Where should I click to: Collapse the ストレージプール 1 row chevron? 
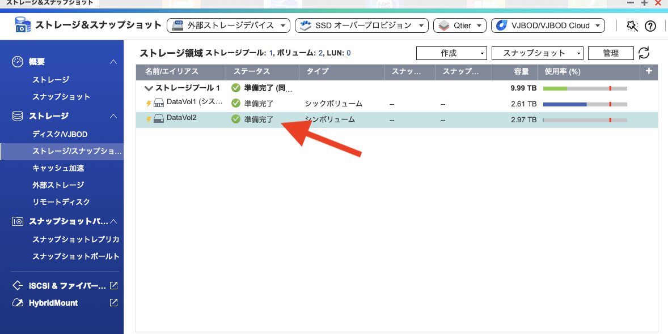point(149,88)
